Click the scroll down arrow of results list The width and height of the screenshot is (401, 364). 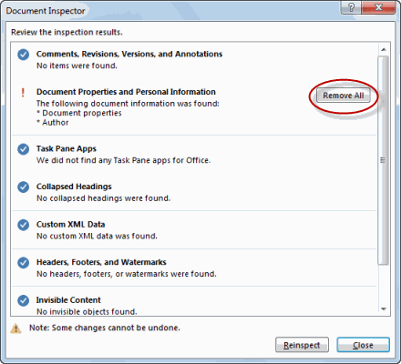click(x=384, y=309)
